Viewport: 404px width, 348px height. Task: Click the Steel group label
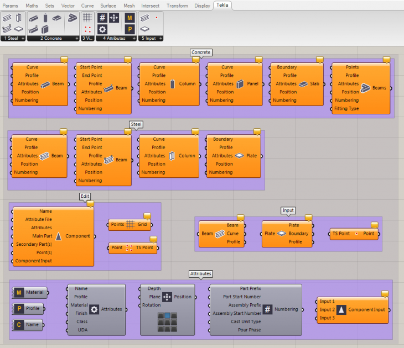coord(136,124)
